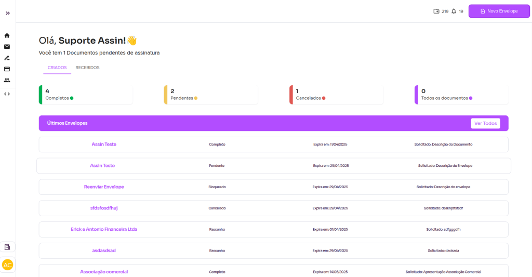Open the Reenviar Envelope link
The width and height of the screenshot is (532, 277).
point(104,187)
